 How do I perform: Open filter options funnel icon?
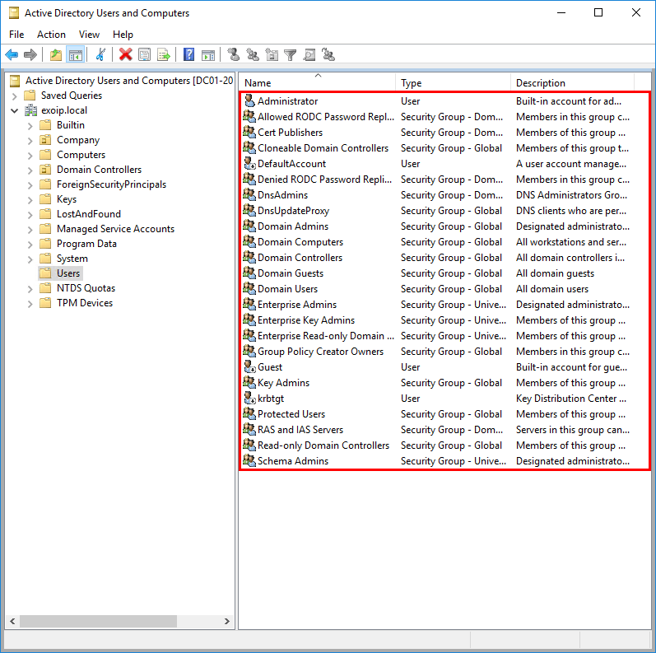click(x=291, y=55)
